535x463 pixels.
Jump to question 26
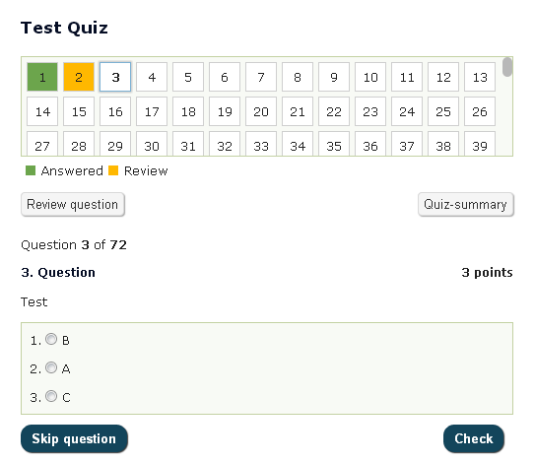point(480,111)
